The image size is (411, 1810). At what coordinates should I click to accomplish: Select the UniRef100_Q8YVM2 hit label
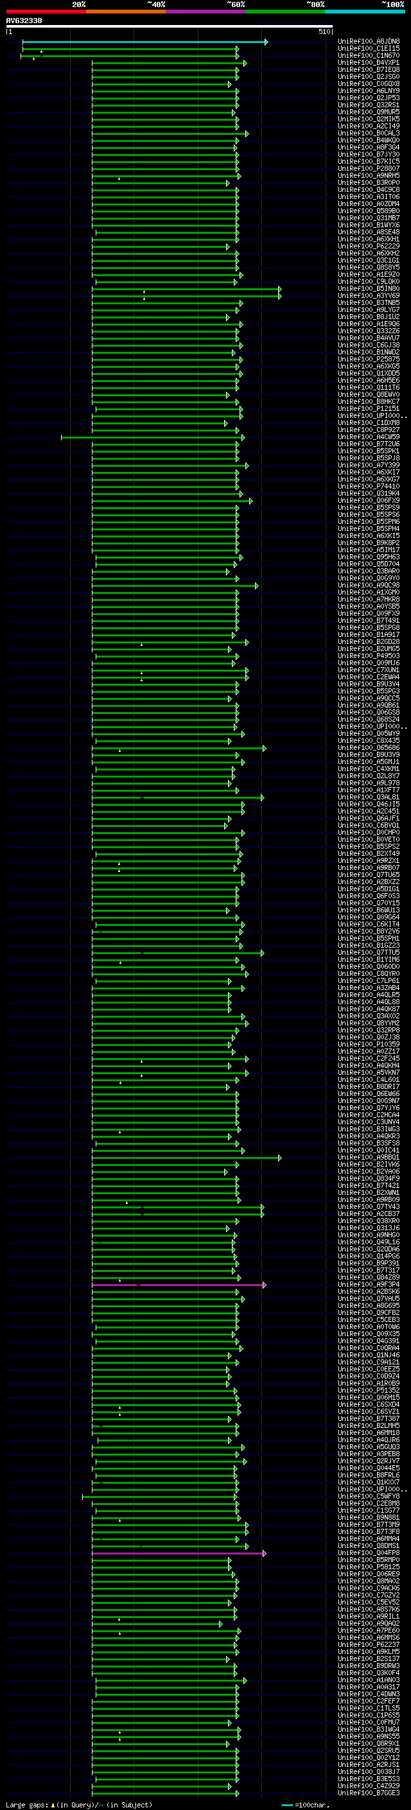point(369,1023)
